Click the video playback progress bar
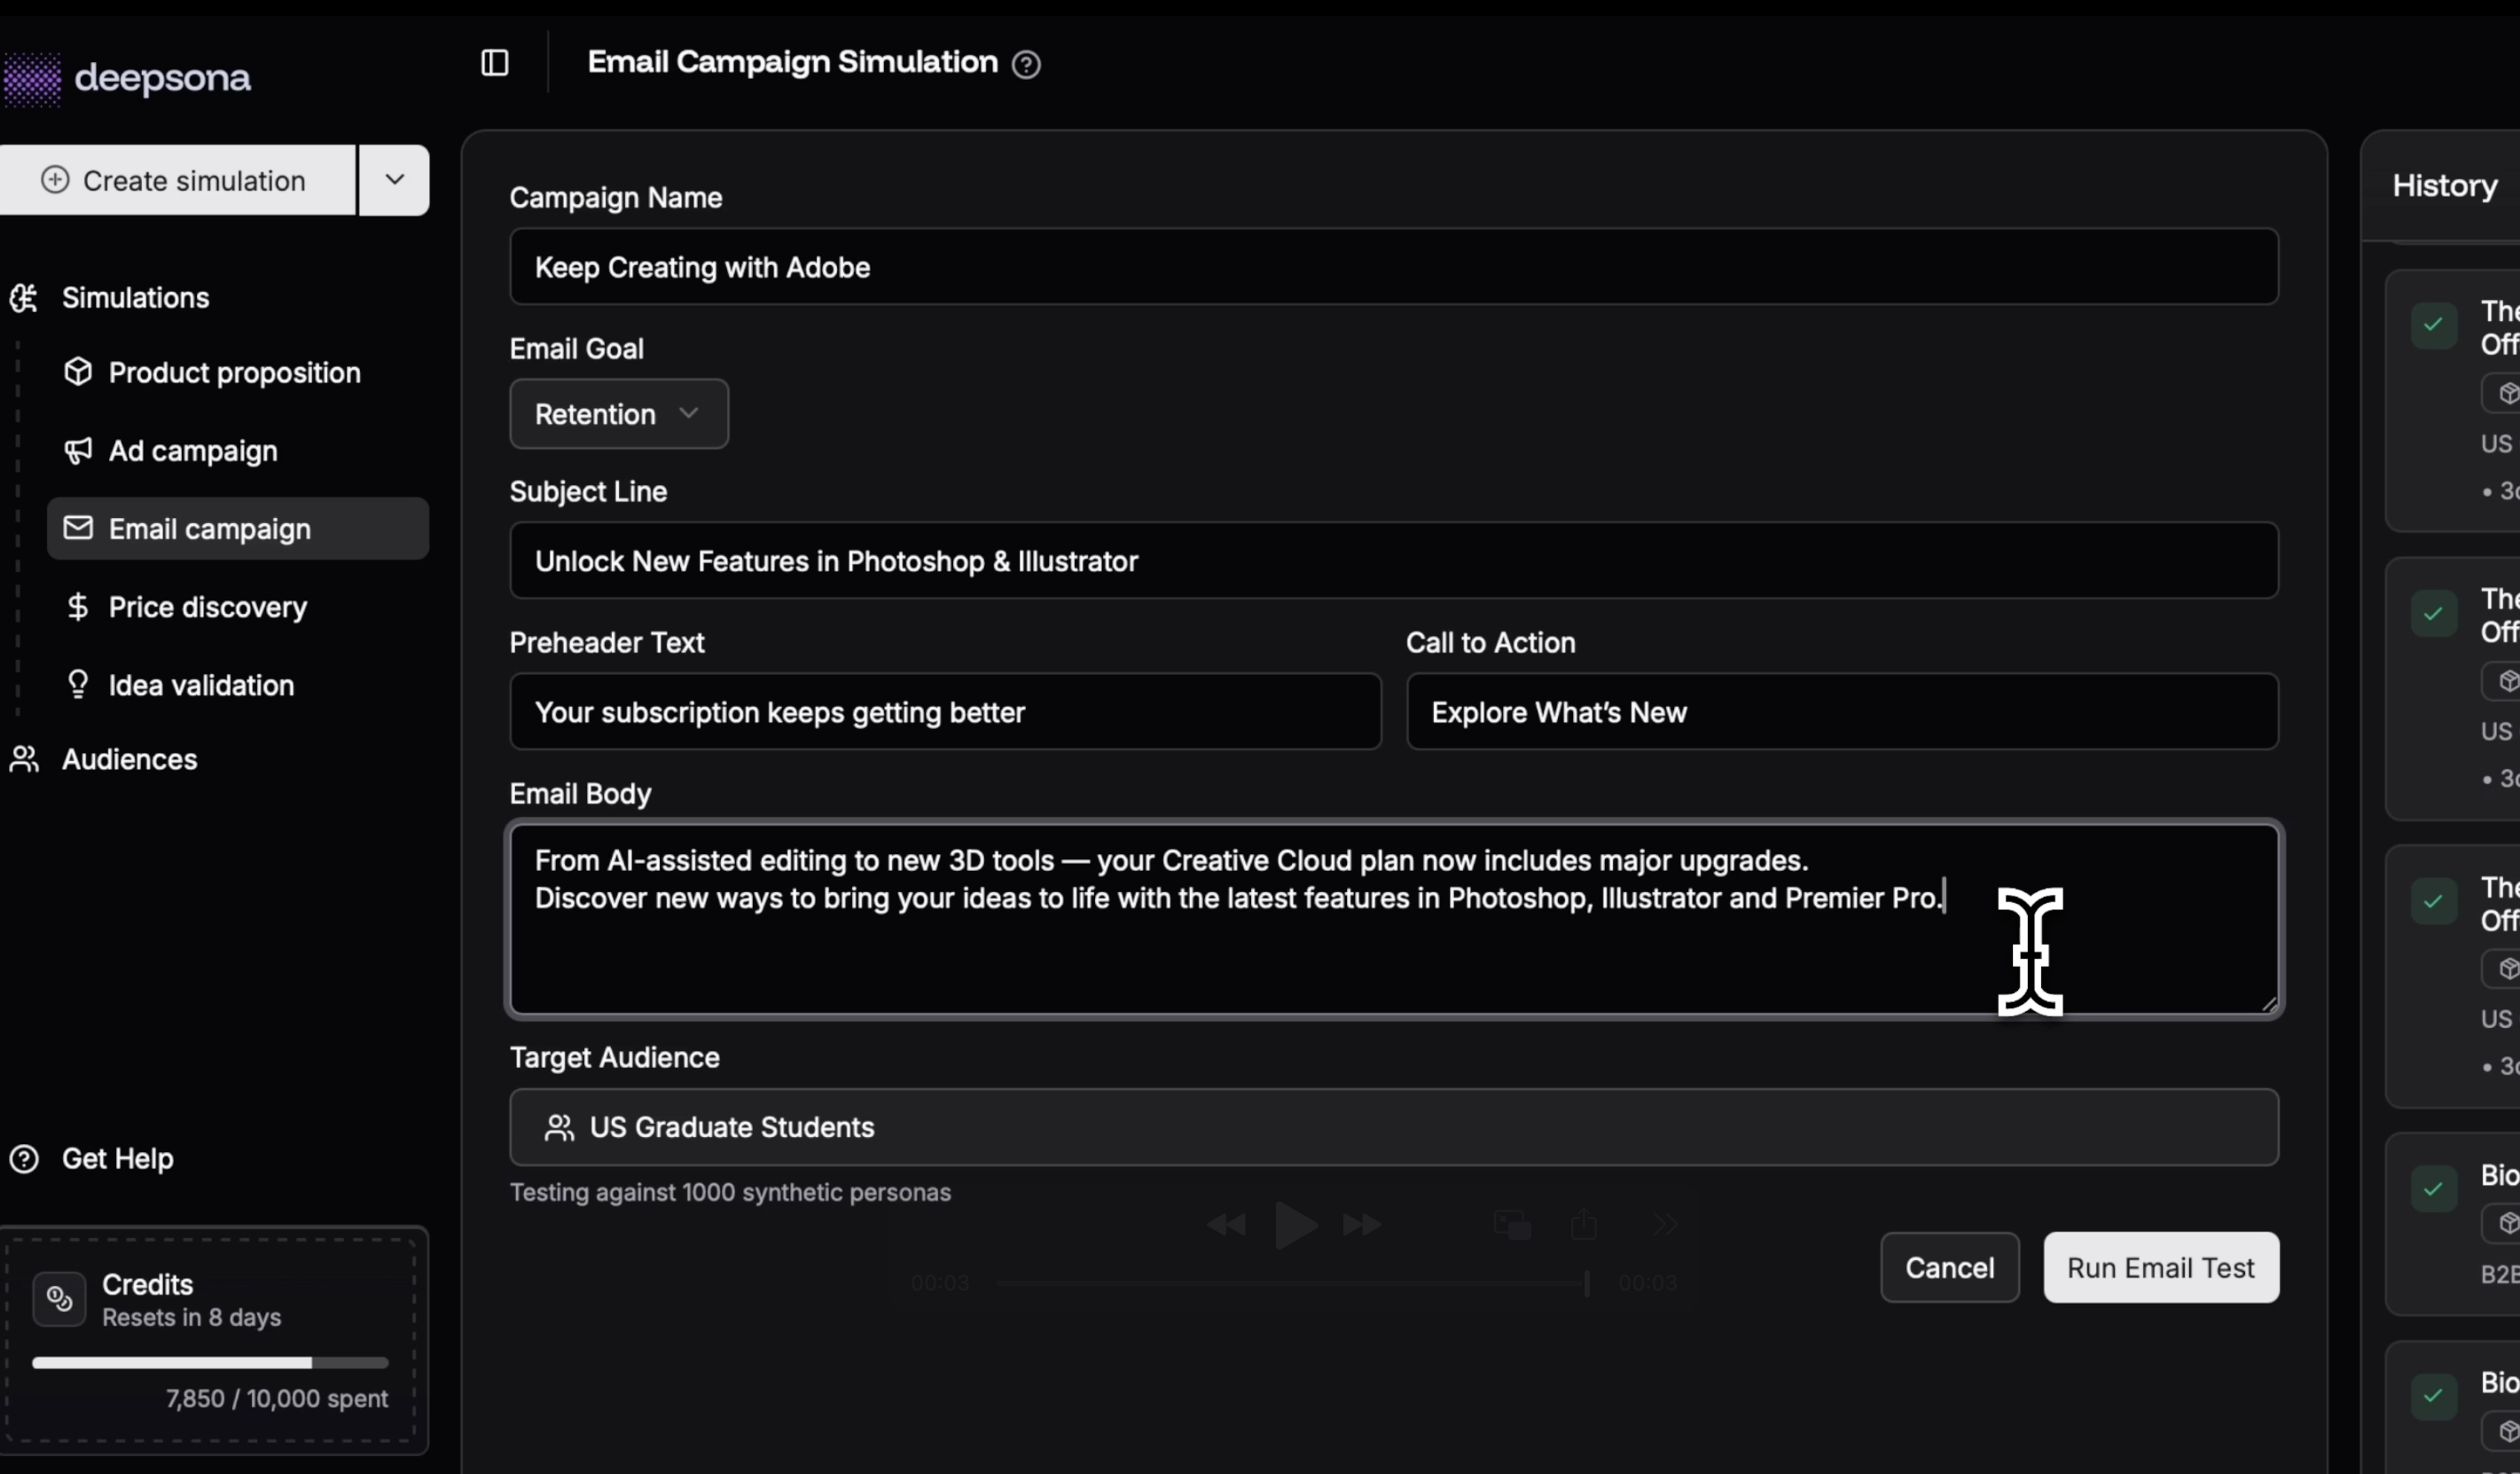This screenshot has width=2520, height=1474. [x=1290, y=1283]
